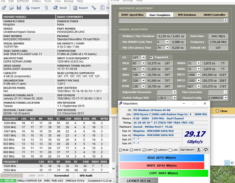Open the tRC value dropdown

pyautogui.click(x=143, y=80)
